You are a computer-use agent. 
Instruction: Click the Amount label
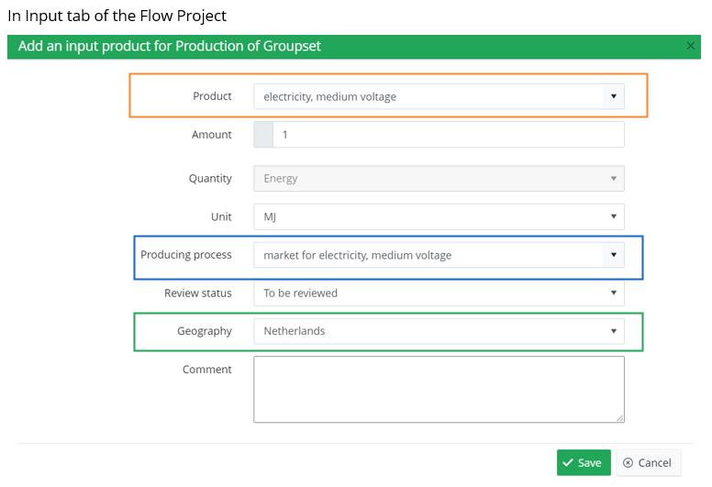(x=212, y=134)
